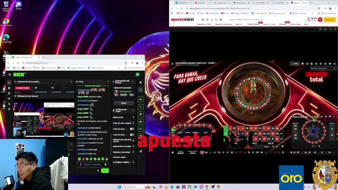This screenshot has width=338, height=190.
Task: Select the stream icon in Kick left sidebar
Action: [x=9, y=83]
